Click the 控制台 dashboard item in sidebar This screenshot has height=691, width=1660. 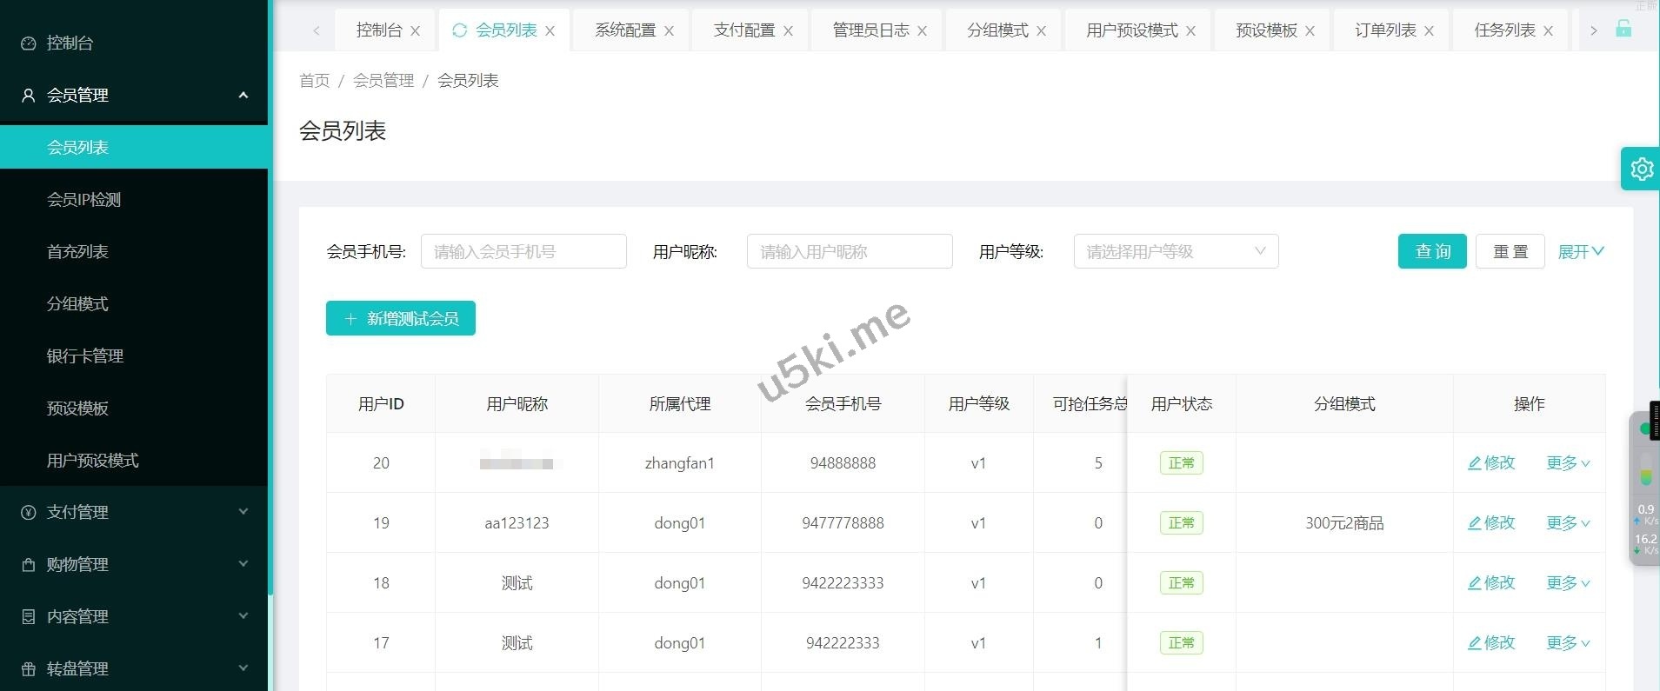[x=70, y=43]
